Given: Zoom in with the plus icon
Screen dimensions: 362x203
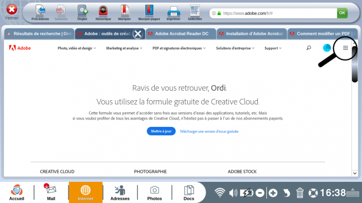Looking at the screenshot, I should [273, 193].
